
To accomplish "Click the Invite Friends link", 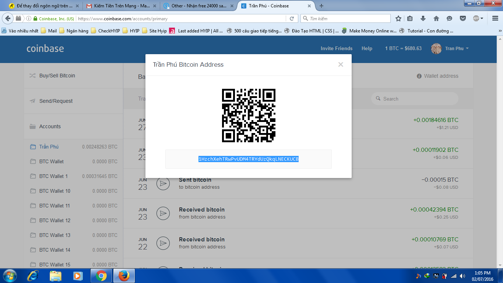I will (x=337, y=48).
